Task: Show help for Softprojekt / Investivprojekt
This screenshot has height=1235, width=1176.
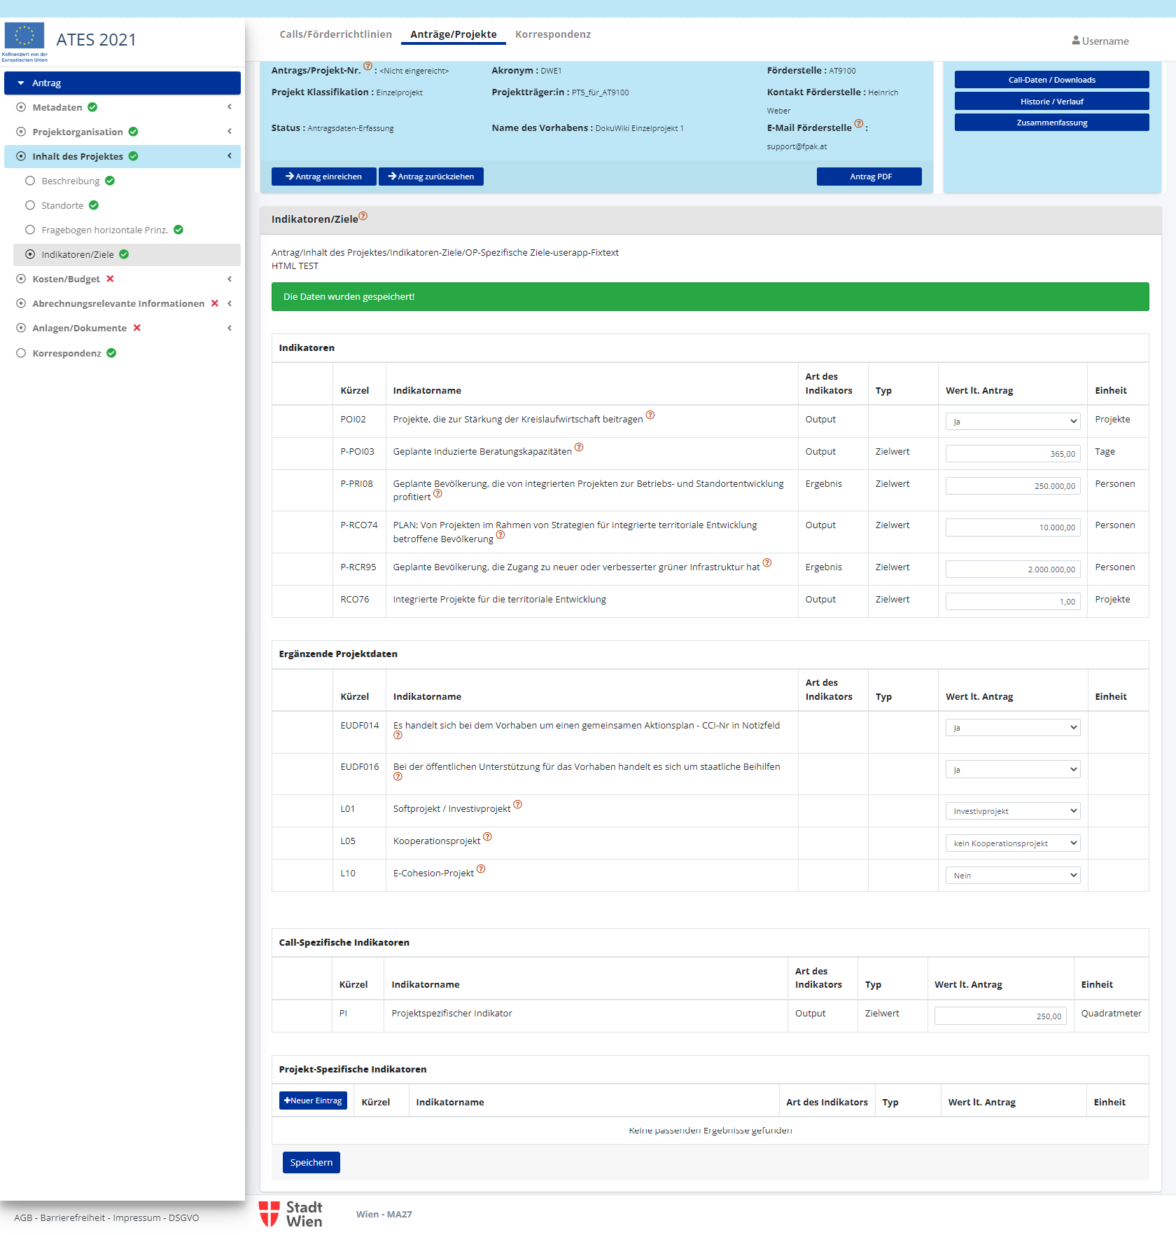Action: [x=517, y=805]
